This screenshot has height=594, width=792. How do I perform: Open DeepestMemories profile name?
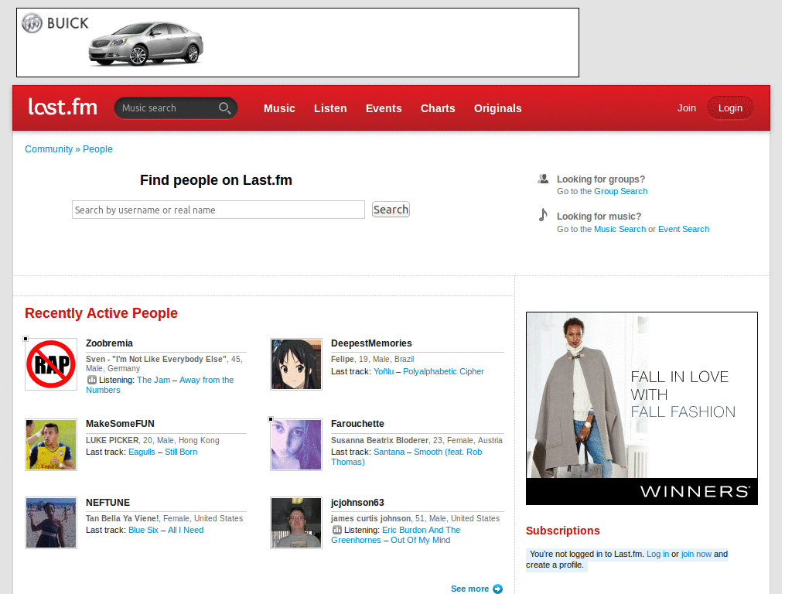pyautogui.click(x=371, y=343)
